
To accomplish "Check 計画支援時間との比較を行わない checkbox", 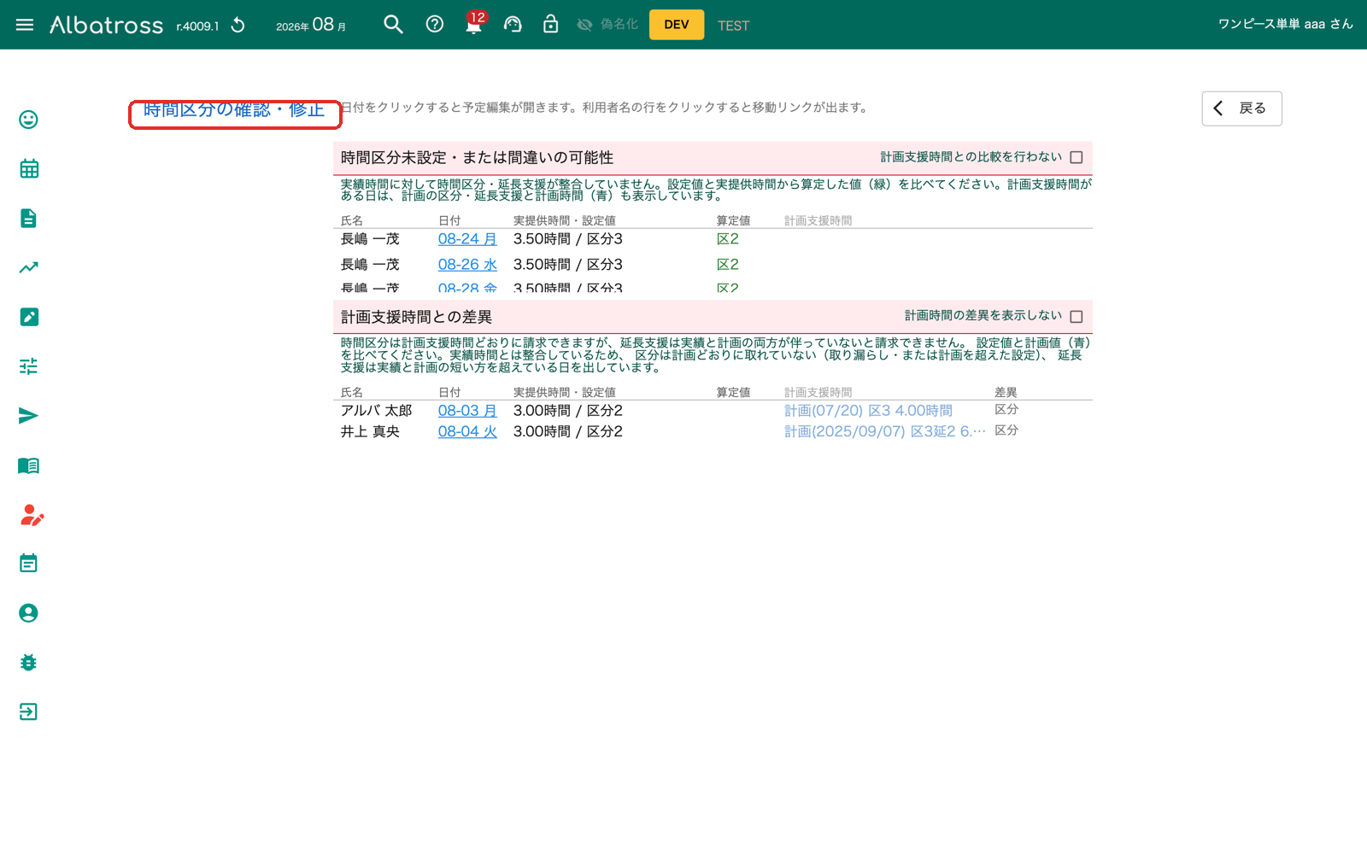I will pos(1077,157).
